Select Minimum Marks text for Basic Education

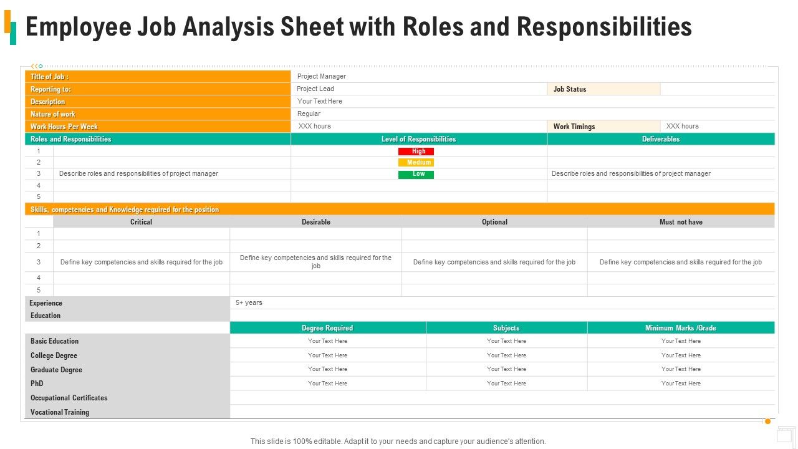tap(681, 341)
